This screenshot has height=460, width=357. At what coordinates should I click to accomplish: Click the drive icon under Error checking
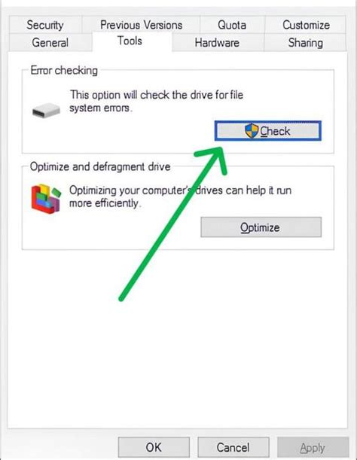46,111
